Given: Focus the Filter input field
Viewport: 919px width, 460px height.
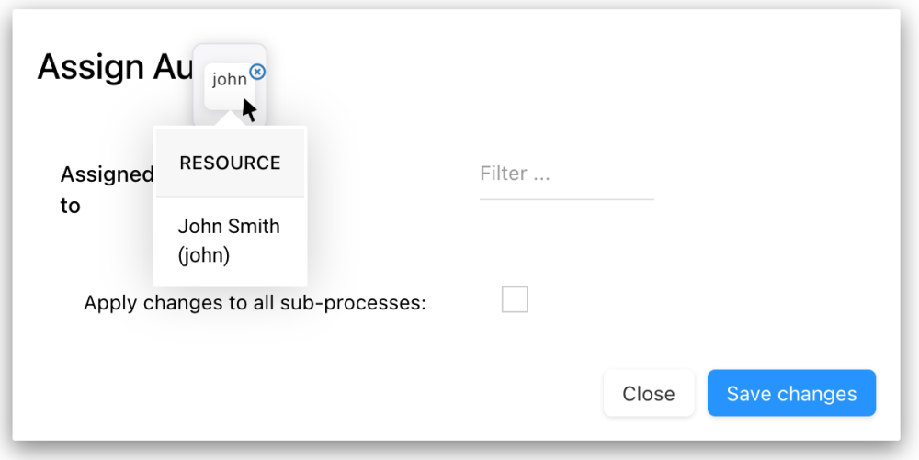Looking at the screenshot, I should [566, 174].
